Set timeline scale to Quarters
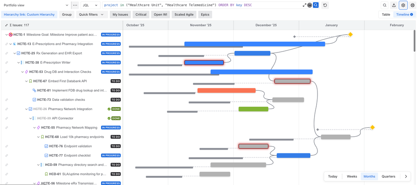 388,176
